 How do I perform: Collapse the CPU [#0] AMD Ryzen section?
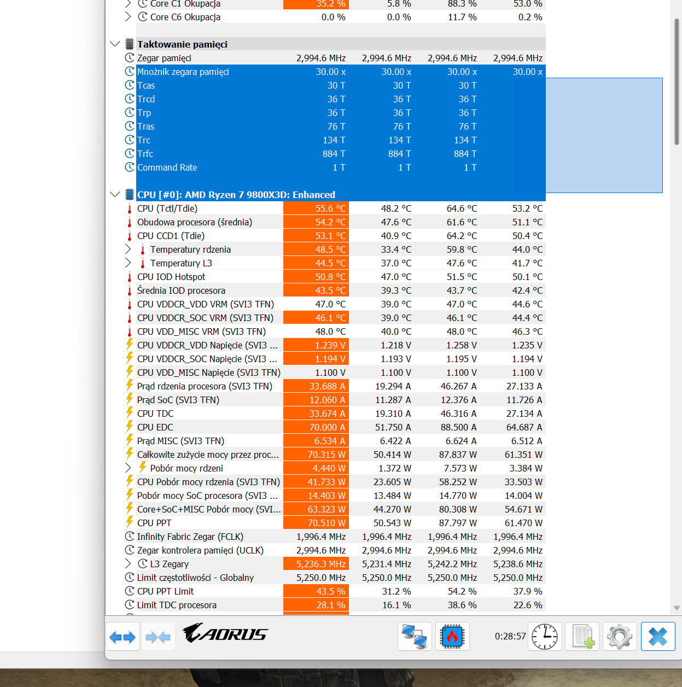click(x=115, y=194)
